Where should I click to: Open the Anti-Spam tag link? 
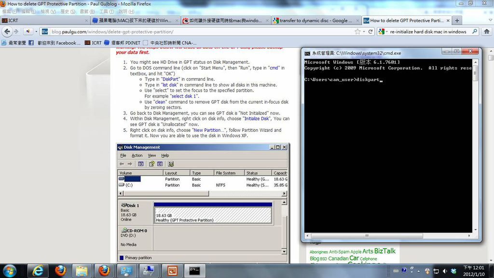[x=339, y=252]
